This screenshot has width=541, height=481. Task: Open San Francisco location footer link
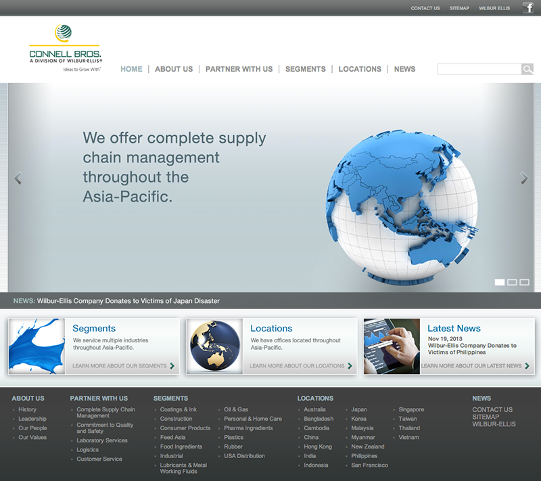coord(369,465)
